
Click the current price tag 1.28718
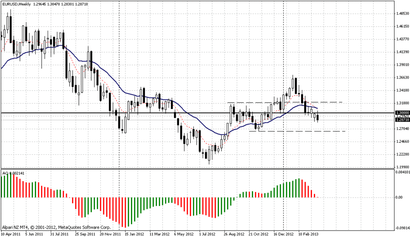402,120
